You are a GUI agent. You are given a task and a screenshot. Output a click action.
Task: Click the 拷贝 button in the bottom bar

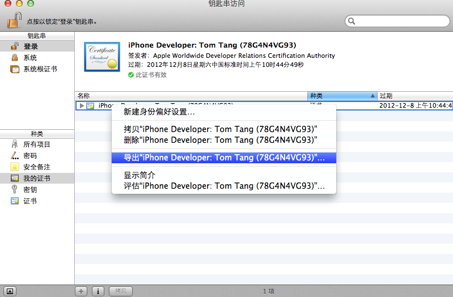(x=121, y=291)
